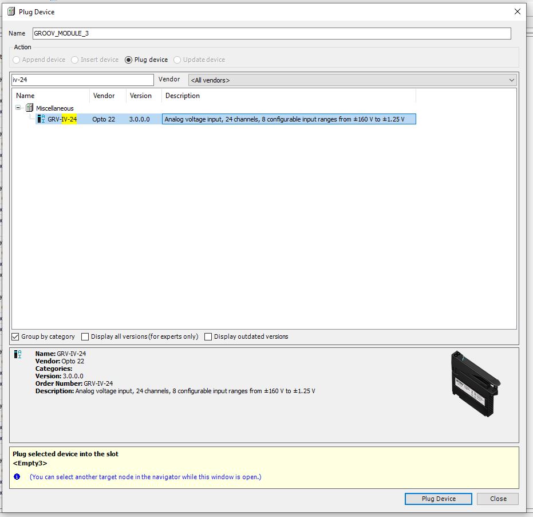Click the Opto 22 vendor cell
The image size is (533, 517).
coord(104,119)
